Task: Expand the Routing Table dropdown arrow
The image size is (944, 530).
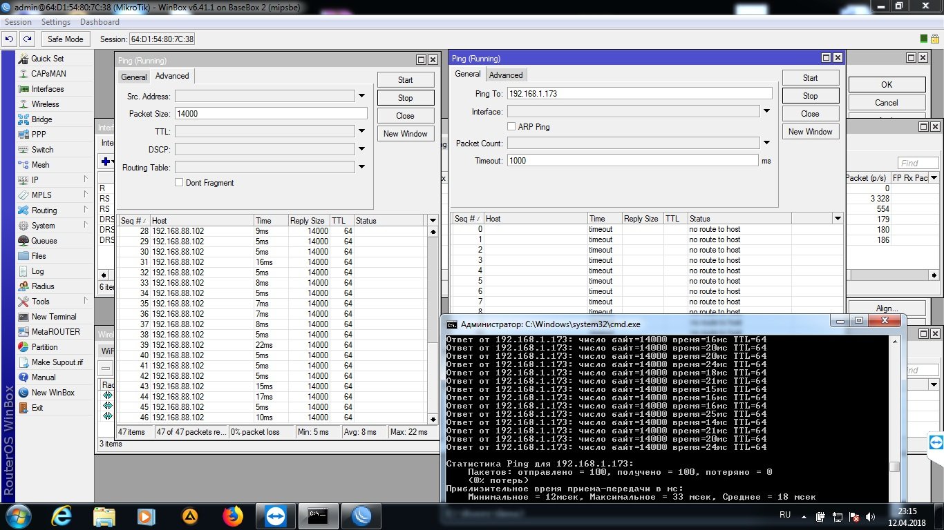Action: point(361,167)
